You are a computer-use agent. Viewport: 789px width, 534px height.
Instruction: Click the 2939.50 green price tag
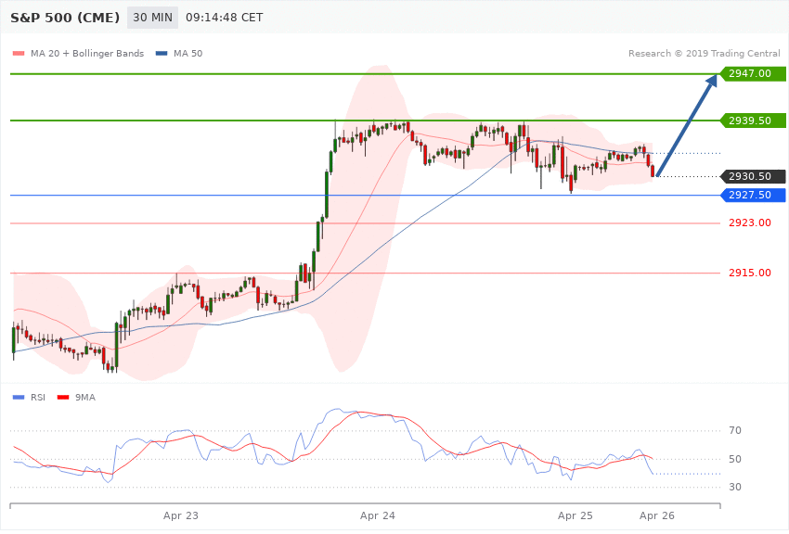click(x=753, y=121)
